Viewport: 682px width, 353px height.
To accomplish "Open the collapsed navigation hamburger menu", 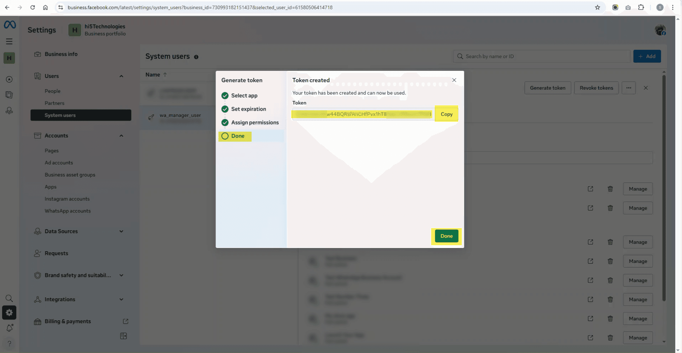I will 9,41.
